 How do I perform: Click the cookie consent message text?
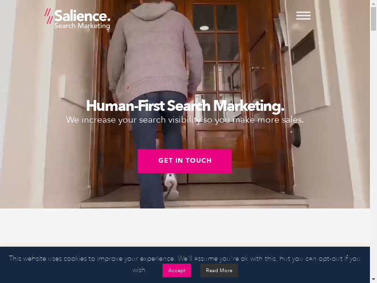tap(185, 264)
